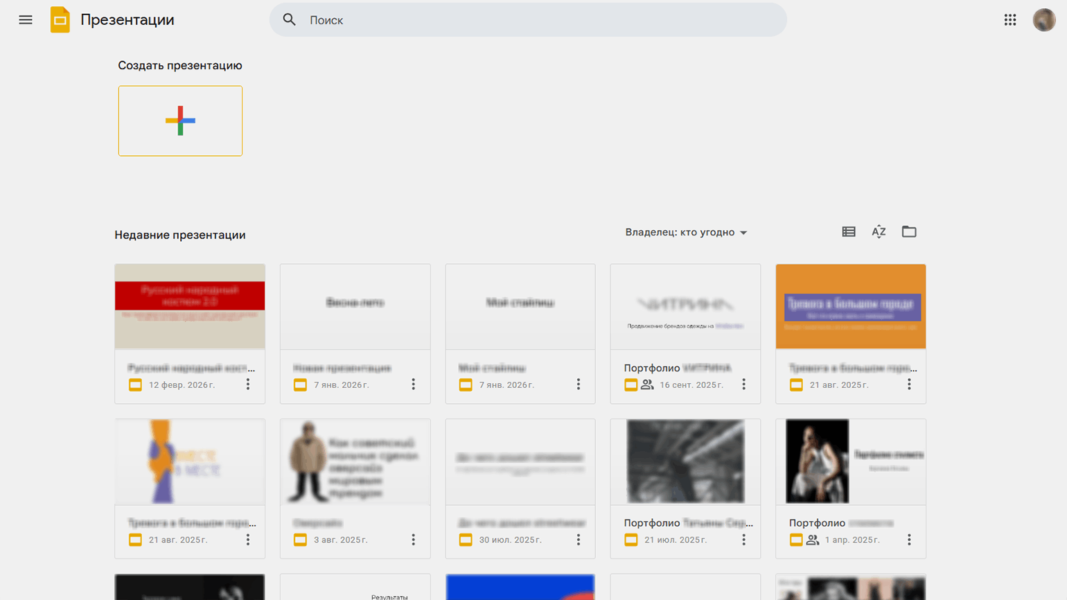Open the file picker folder icon
This screenshot has width=1067, height=600.
point(909,232)
